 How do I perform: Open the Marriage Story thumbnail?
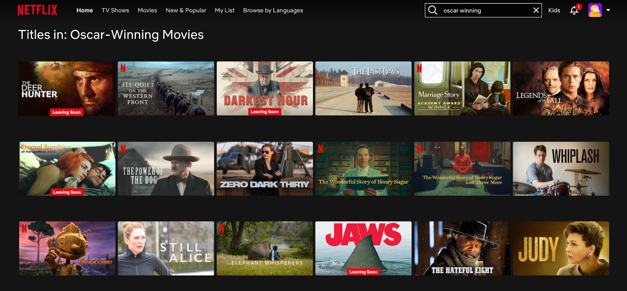click(x=462, y=88)
